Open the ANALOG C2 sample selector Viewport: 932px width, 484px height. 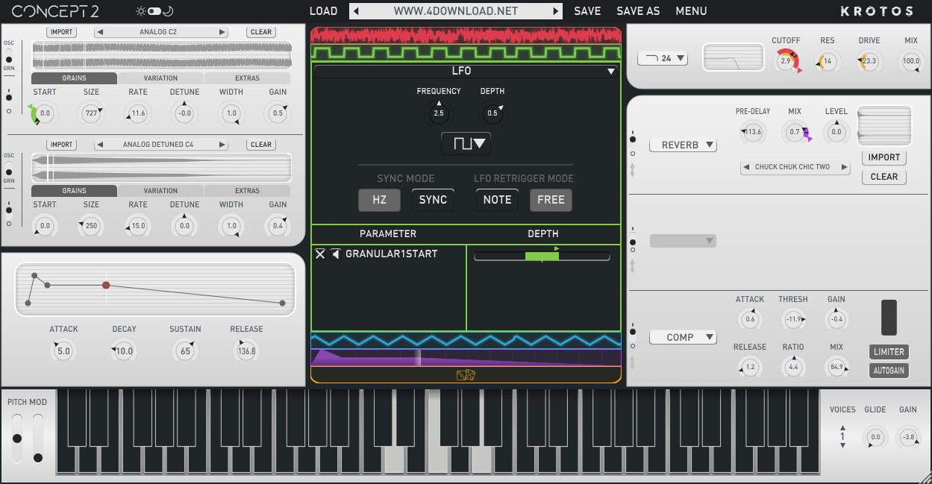pos(161,32)
